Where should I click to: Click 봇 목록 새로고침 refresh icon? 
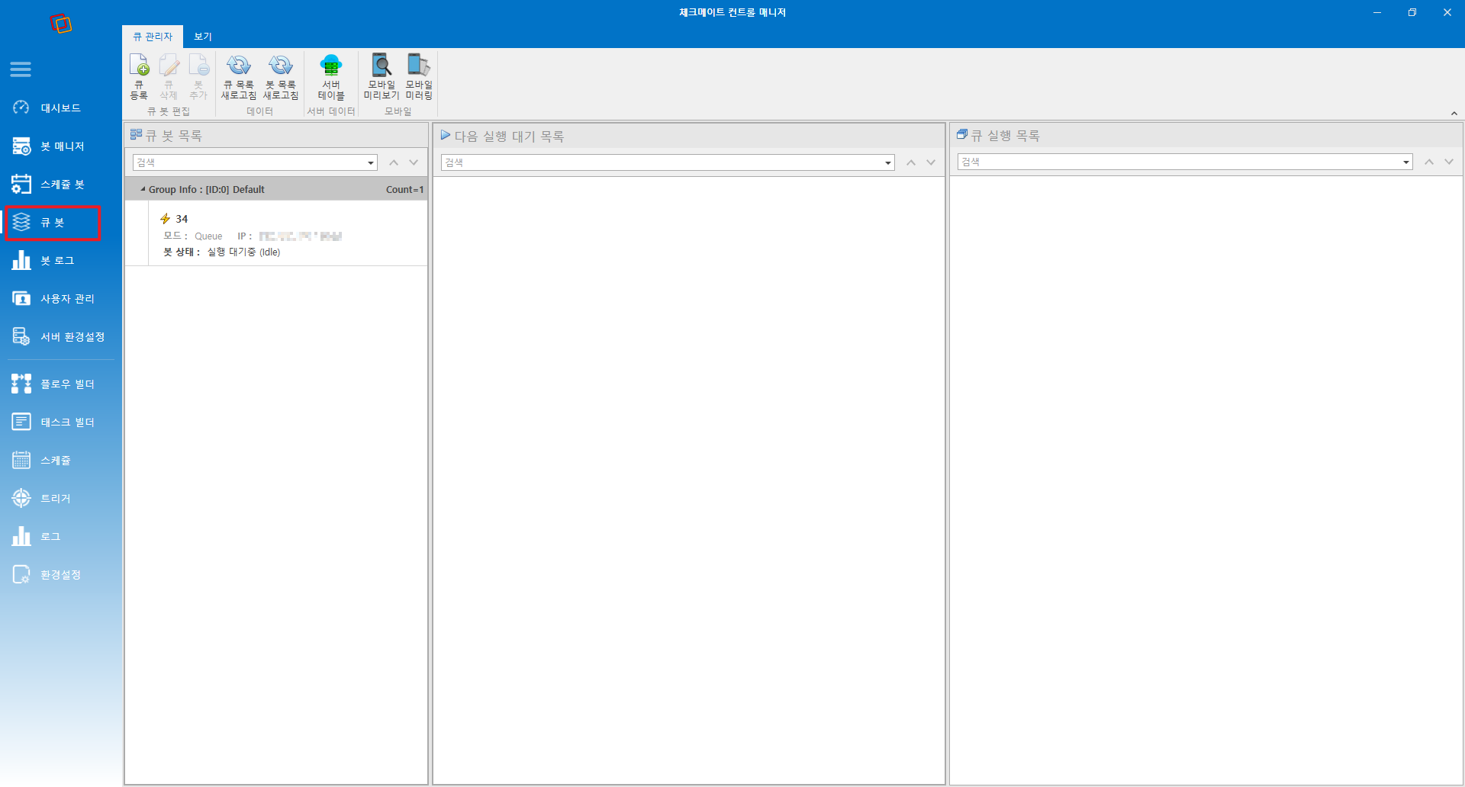(281, 76)
